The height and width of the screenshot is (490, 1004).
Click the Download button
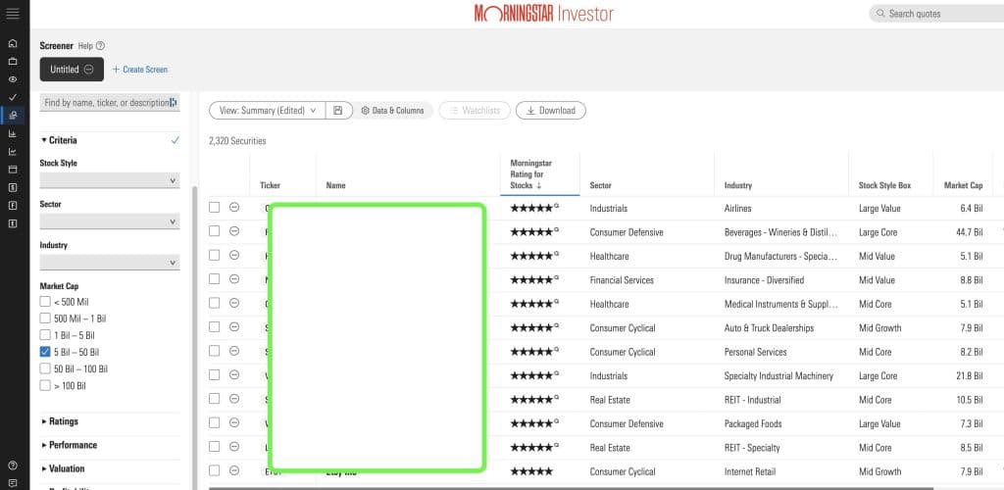click(551, 110)
